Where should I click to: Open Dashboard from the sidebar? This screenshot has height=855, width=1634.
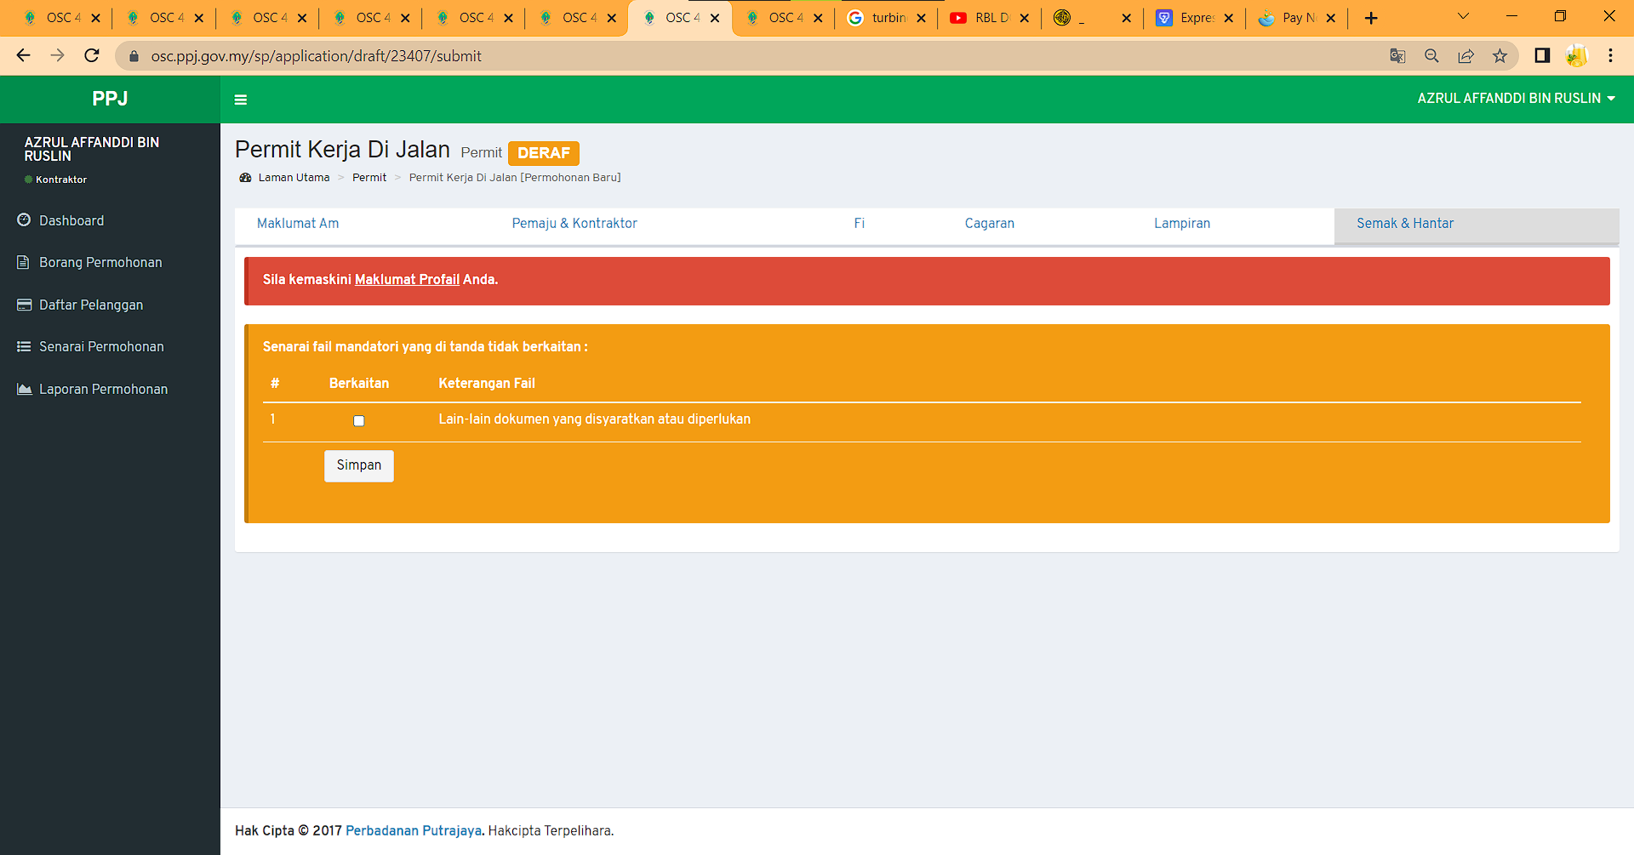[71, 220]
